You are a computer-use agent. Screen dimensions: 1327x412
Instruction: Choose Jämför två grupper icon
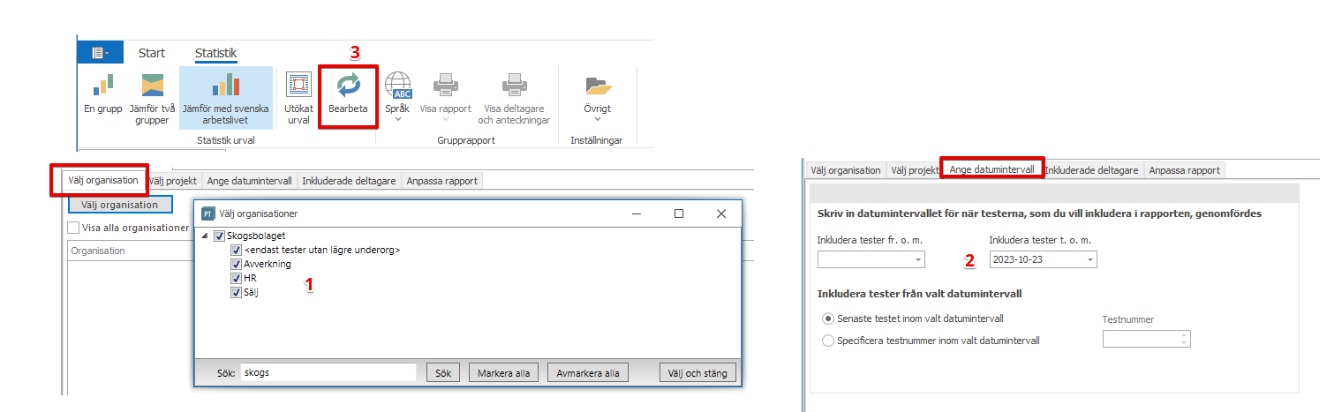tap(153, 85)
